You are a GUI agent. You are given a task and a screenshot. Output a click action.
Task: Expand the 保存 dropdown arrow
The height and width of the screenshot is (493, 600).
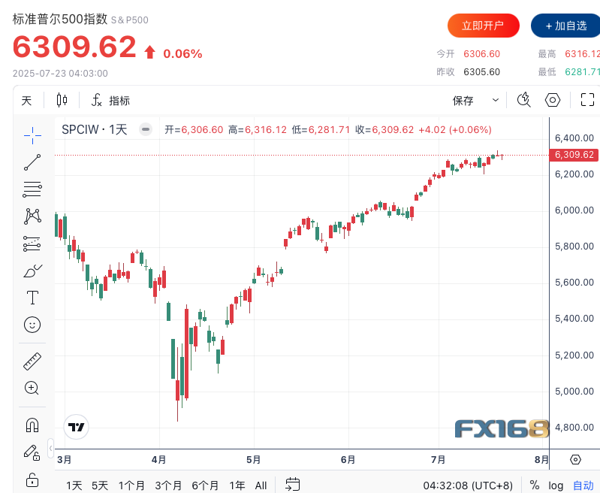point(496,100)
